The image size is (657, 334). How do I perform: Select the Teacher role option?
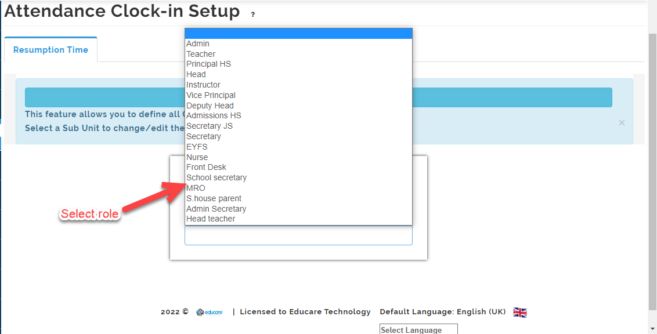coord(298,54)
